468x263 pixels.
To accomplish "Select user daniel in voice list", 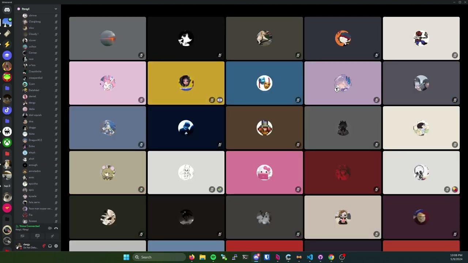I will [x=39, y=96].
